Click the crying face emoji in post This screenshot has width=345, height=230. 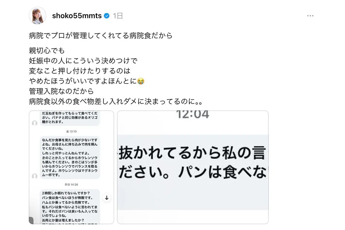tap(141, 81)
